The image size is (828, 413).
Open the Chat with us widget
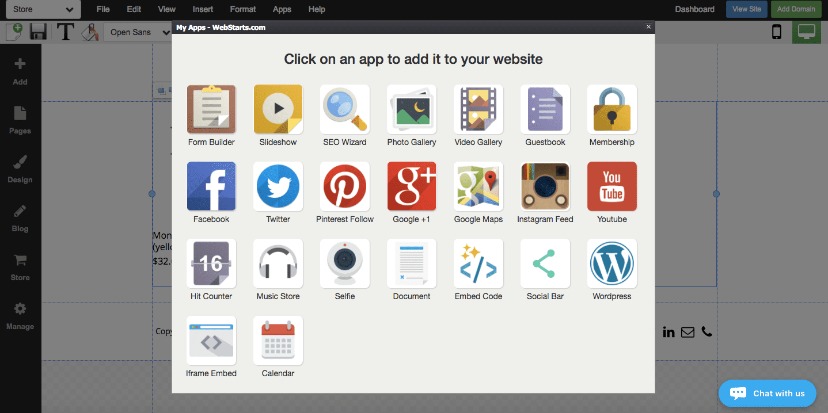coord(768,393)
